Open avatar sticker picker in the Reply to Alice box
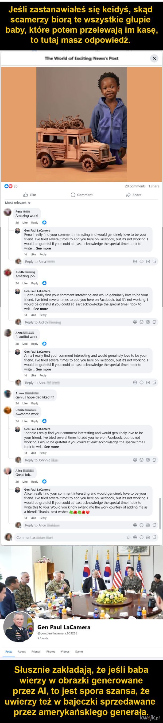Screen dimensions: 163x723 tap(135, 525)
